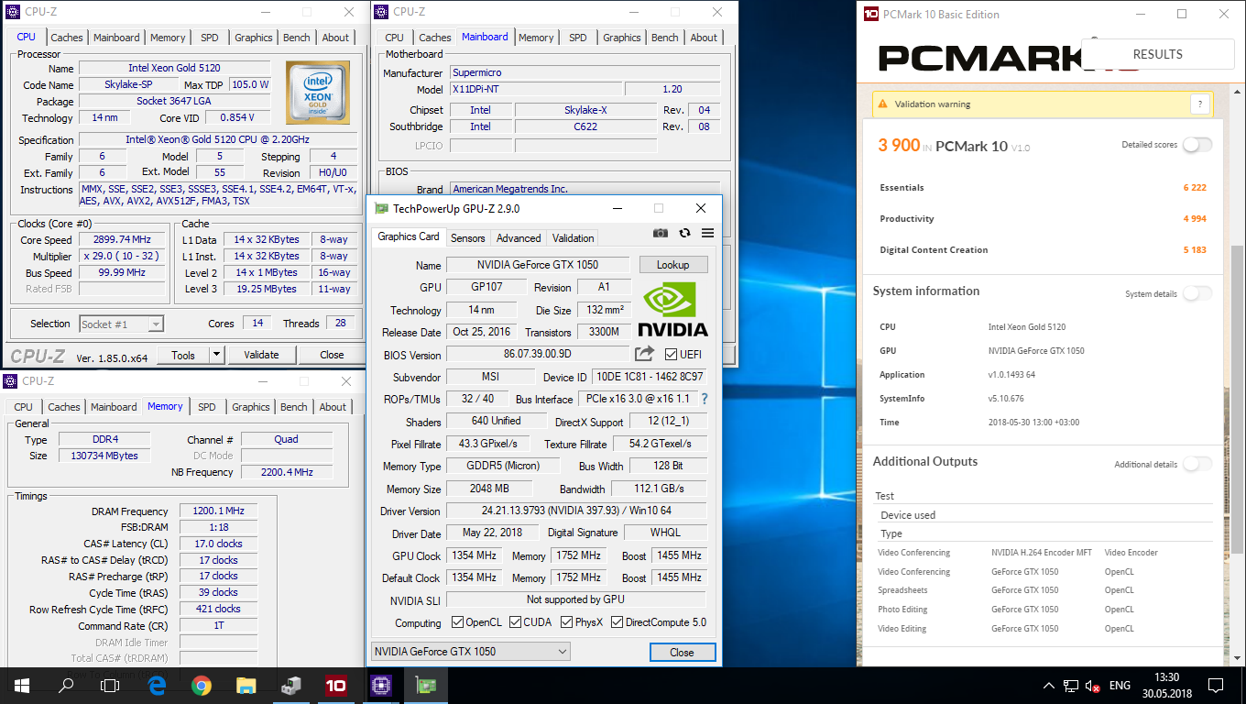Toggle the DirectCompute 5.0 checkbox

pos(617,622)
